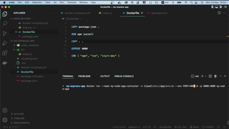The image size is (229, 129).
Task: Switch to package.json editor tab
Action: pyautogui.click(x=157, y=13)
